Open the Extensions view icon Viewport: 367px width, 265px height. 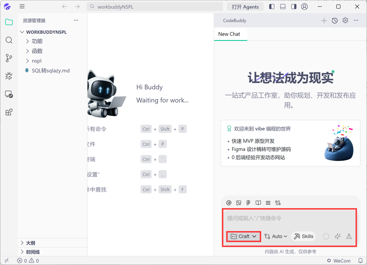9,112
